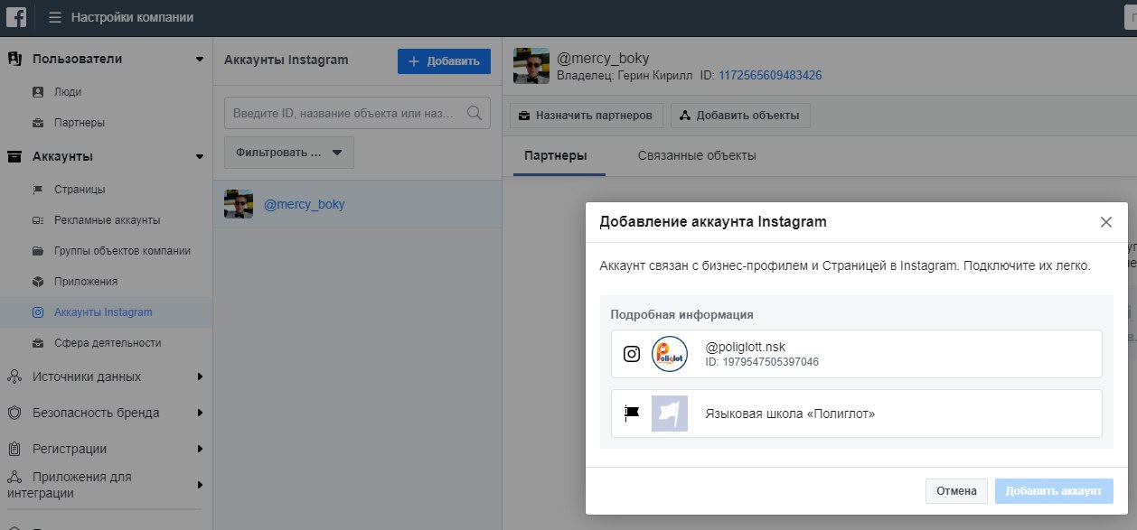Click the Регистрации clipboard icon

click(14, 449)
